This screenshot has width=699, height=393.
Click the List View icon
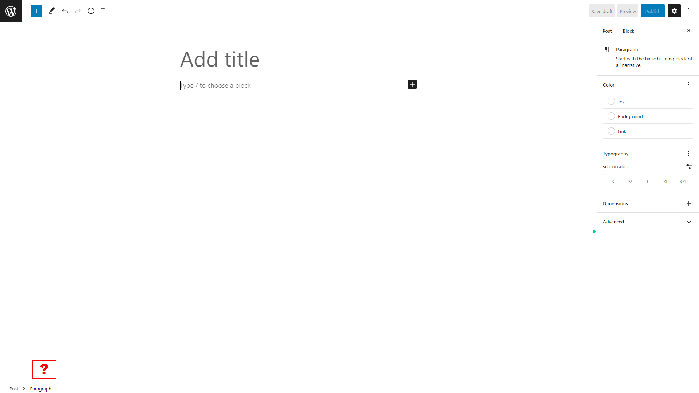point(104,11)
